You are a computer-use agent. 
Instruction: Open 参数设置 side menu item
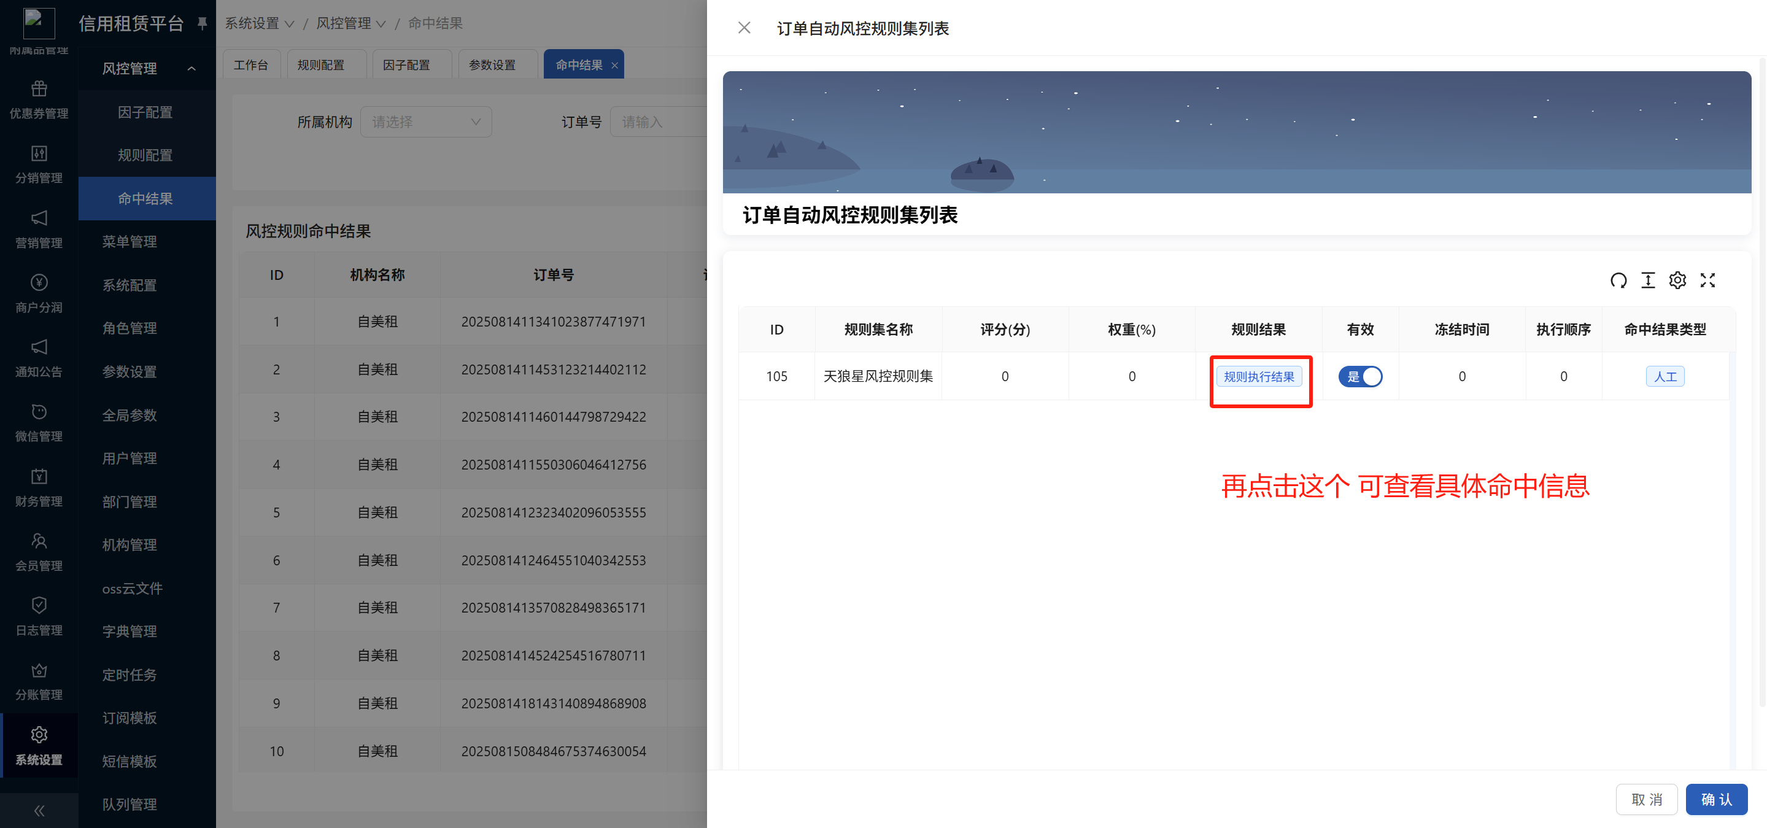(x=130, y=371)
